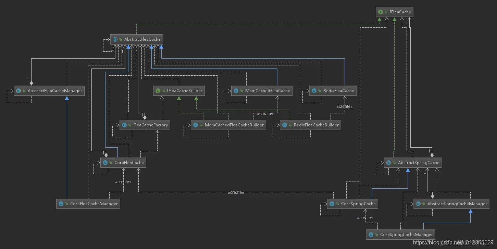Click the «create» label above RedisFleaCacheBuilder
This screenshot has height=249, width=497.
(344, 107)
